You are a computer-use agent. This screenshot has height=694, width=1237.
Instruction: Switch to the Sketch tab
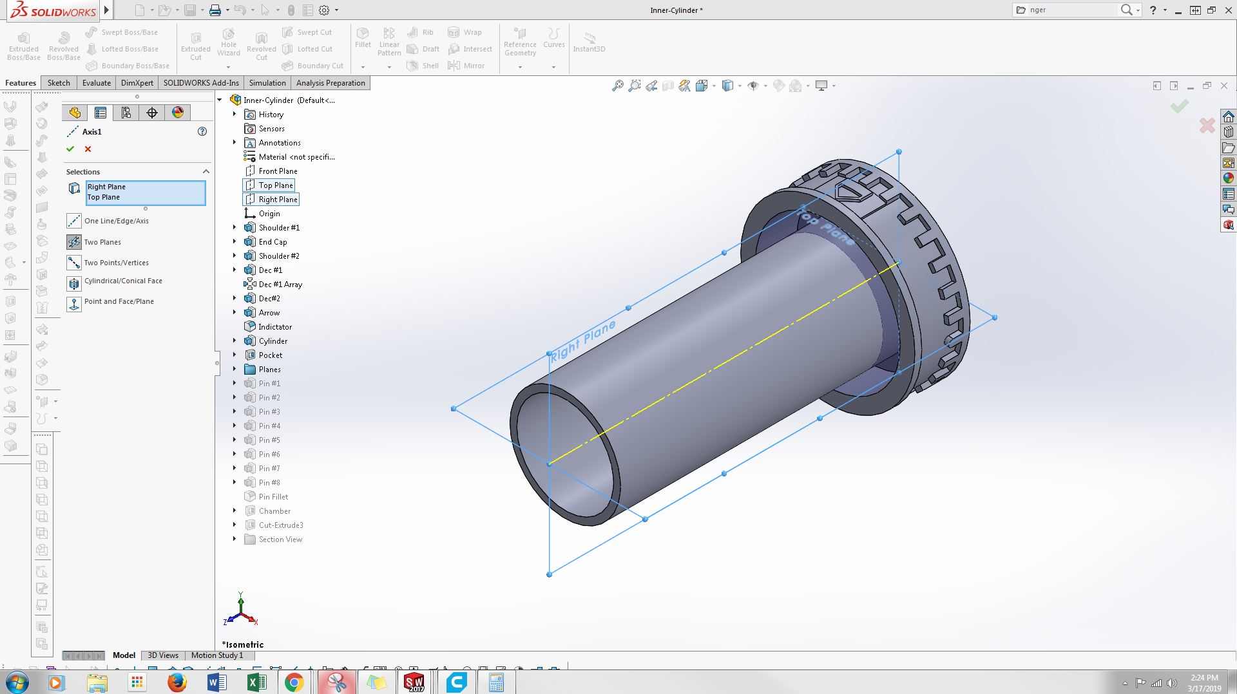click(x=59, y=83)
